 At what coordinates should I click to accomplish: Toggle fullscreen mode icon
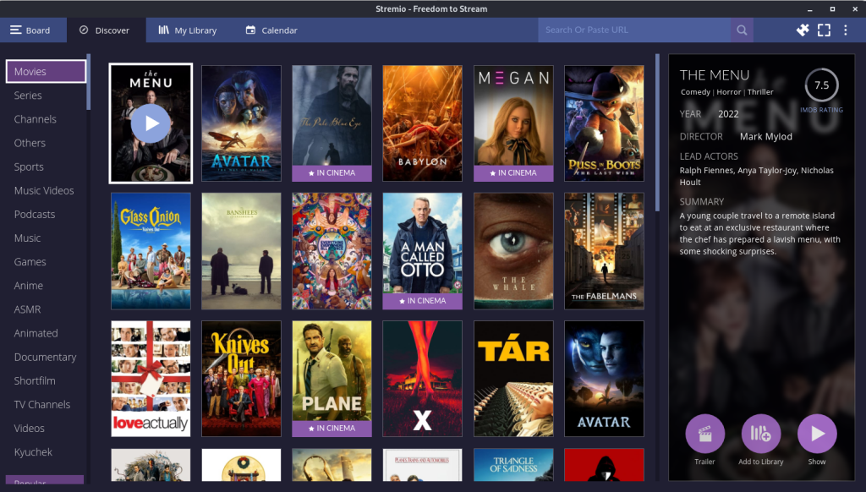824,30
